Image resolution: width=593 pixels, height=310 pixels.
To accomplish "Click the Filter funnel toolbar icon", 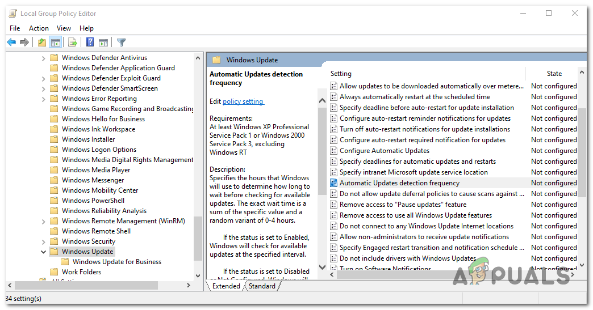I will click(x=121, y=43).
